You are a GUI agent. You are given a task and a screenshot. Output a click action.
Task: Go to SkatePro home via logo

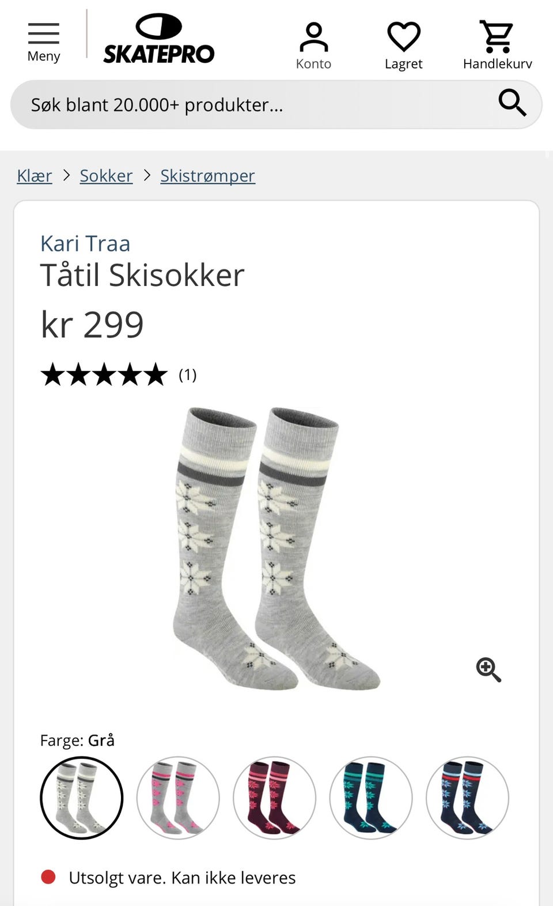(x=158, y=39)
